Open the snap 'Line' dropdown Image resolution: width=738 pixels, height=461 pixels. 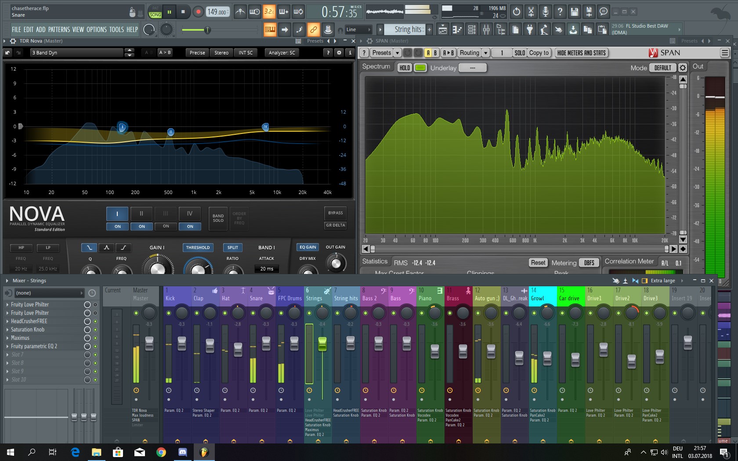tap(358, 29)
